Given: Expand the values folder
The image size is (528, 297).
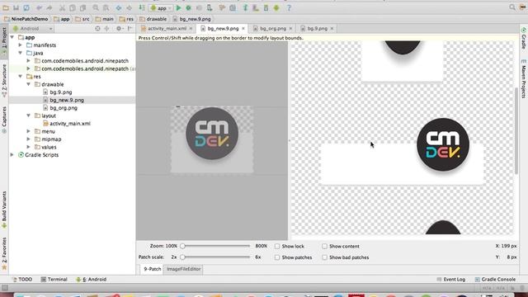Looking at the screenshot, I should pos(29,147).
